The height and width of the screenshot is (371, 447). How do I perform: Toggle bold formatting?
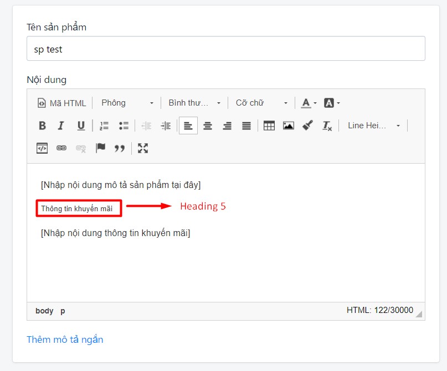click(42, 126)
